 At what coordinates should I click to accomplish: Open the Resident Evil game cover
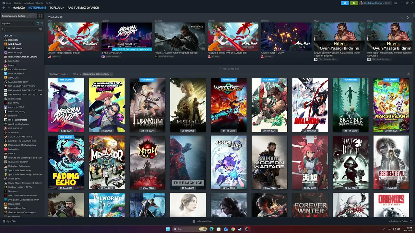click(x=391, y=162)
